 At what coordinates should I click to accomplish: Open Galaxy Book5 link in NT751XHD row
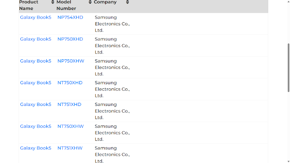[35, 105]
